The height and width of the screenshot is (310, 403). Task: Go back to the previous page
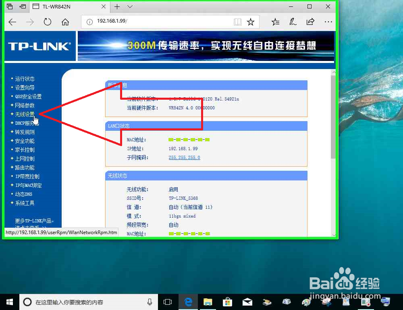pyautogui.click(x=12, y=22)
